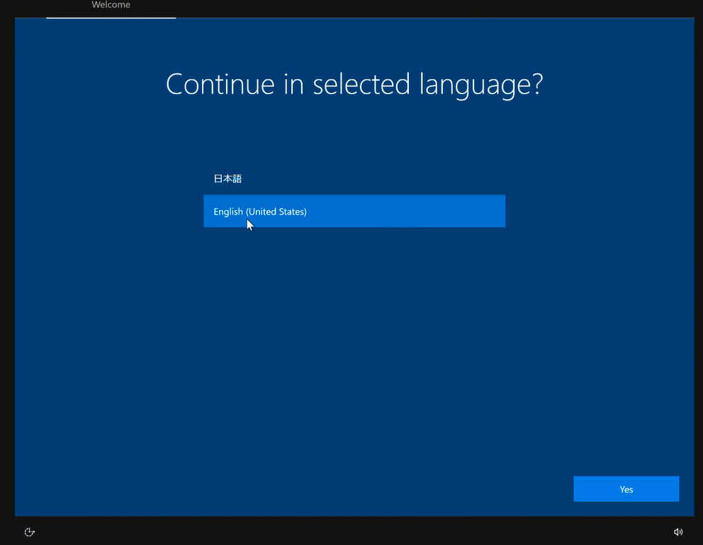Open volume control in setup footer

[x=678, y=532]
